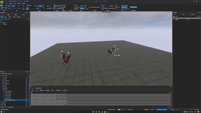Select the outlined NPC in the viewport

113,50
